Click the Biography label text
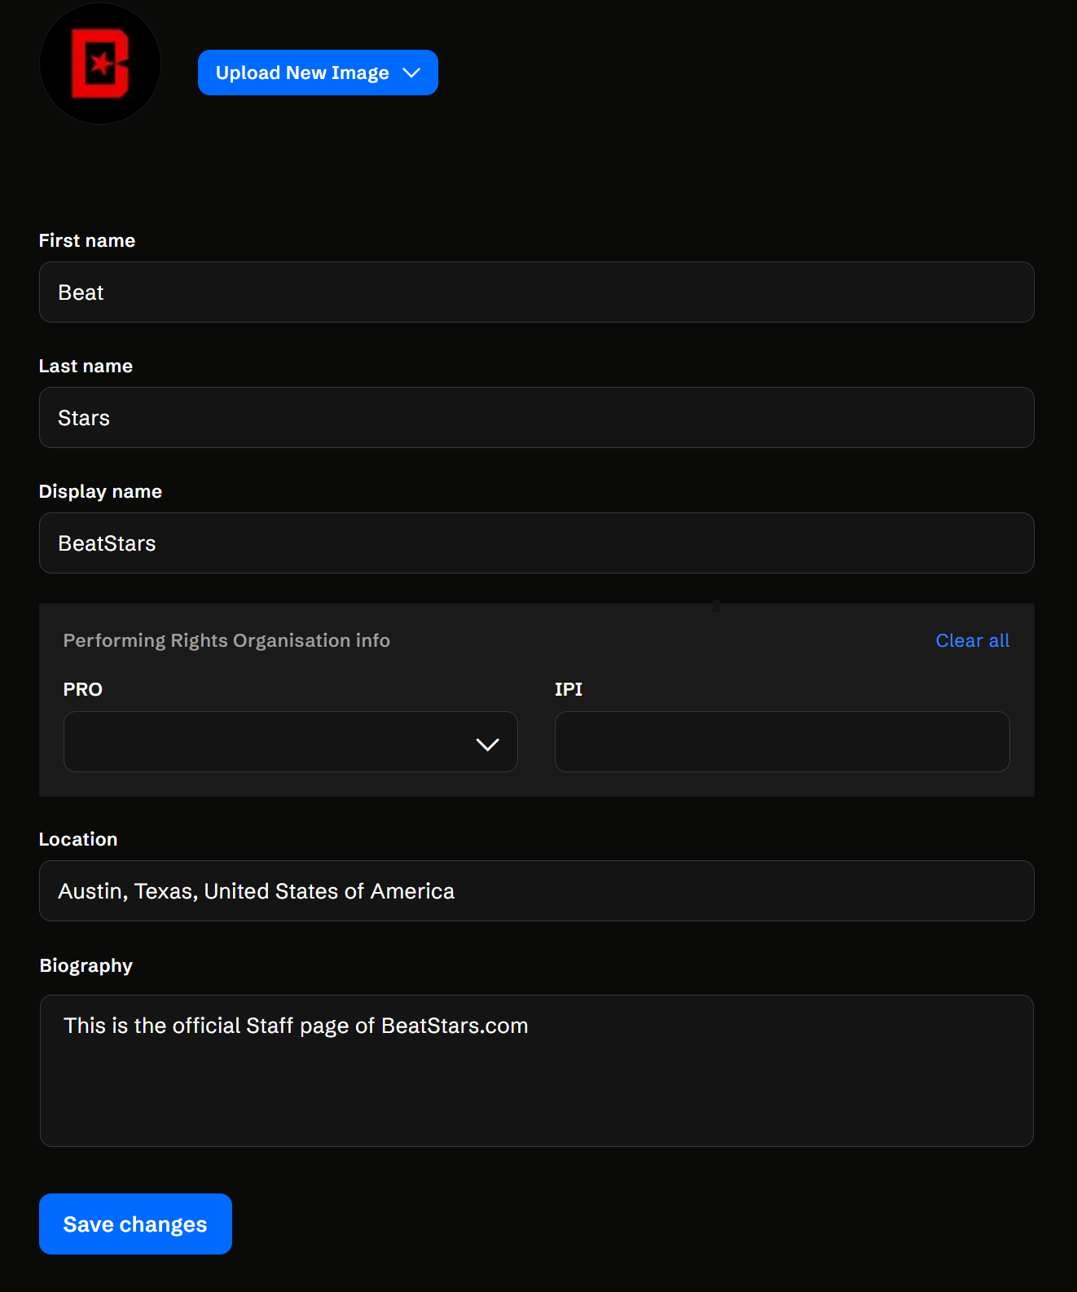 tap(86, 966)
